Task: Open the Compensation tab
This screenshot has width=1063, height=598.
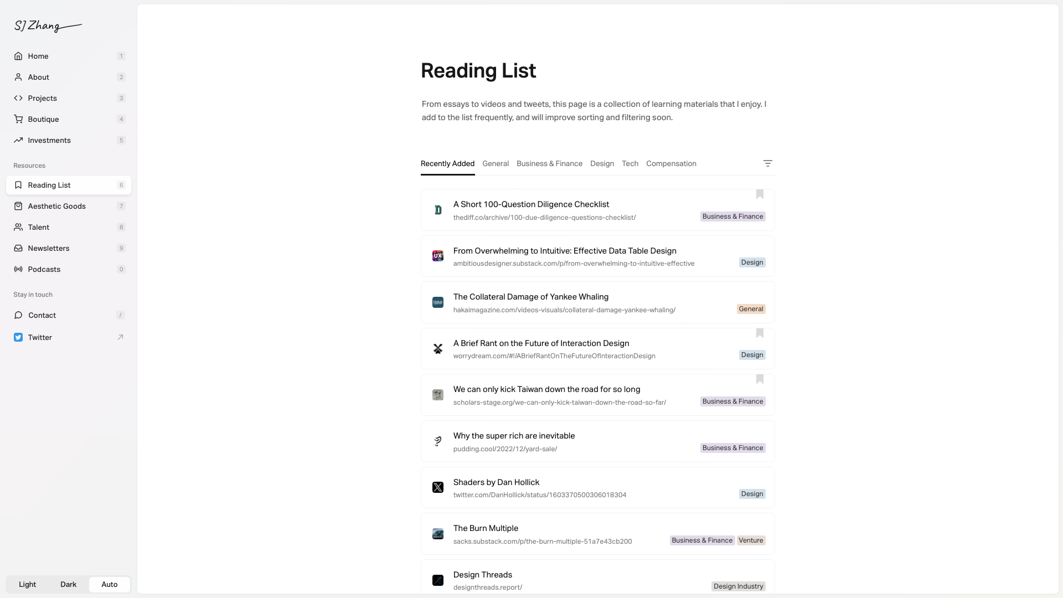Action: [671, 163]
